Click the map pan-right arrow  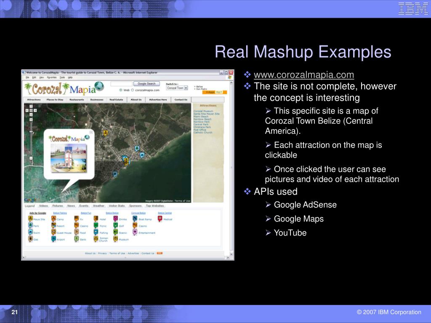coord(35,111)
